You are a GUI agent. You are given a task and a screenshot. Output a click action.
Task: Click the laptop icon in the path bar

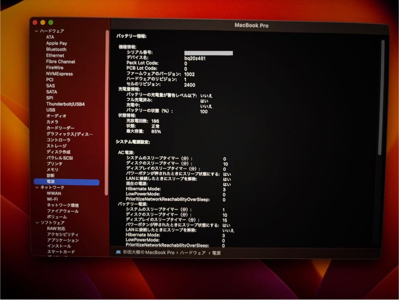118,252
